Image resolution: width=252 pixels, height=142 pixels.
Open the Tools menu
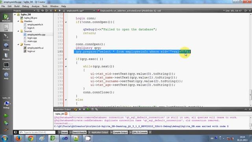(x=44, y=6)
